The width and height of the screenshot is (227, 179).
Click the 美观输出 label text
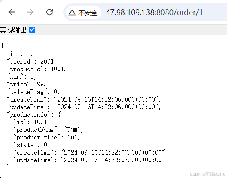click(x=13, y=30)
